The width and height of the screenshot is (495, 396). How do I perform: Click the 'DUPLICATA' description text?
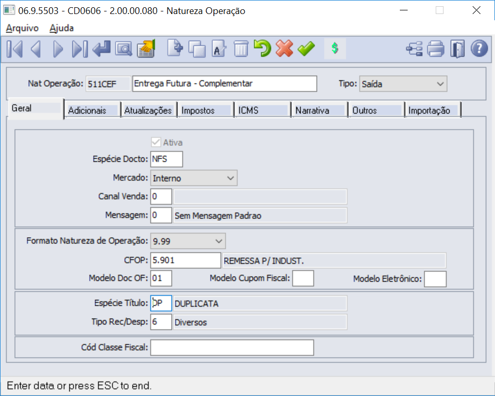coord(197,304)
